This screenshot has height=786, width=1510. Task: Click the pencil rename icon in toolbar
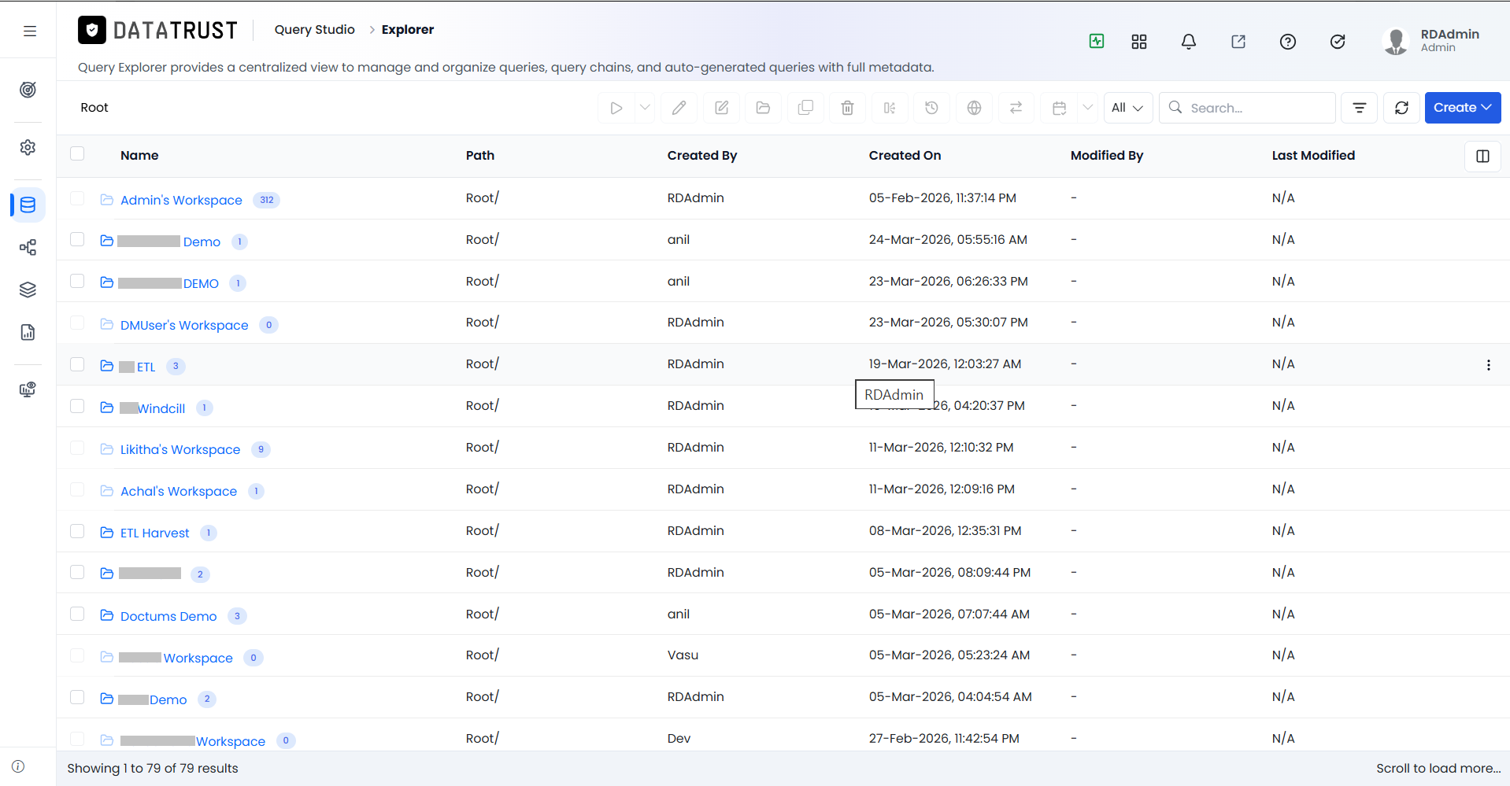pos(679,108)
